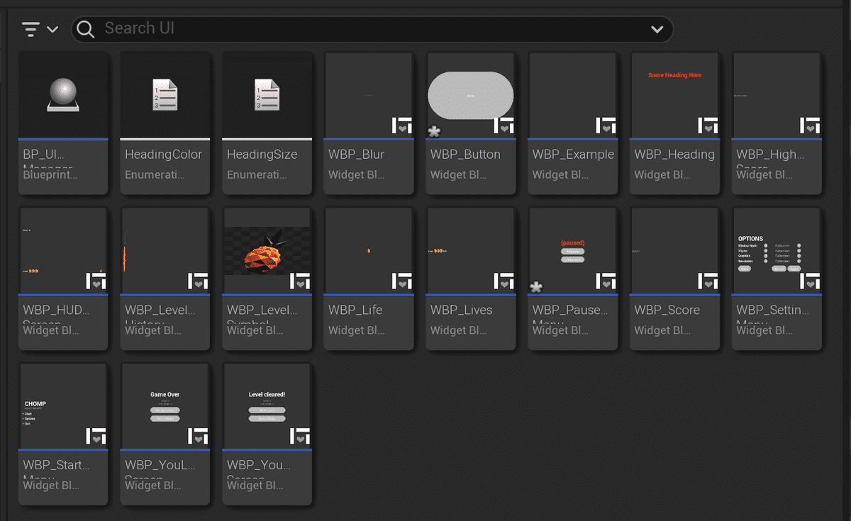
Task: Expand the filter dropdown chevron
Action: tap(52, 30)
